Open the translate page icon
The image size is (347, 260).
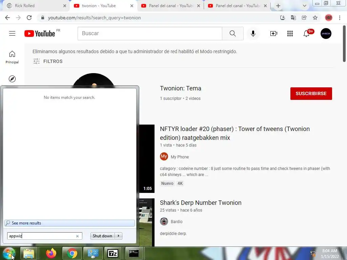[293, 18]
